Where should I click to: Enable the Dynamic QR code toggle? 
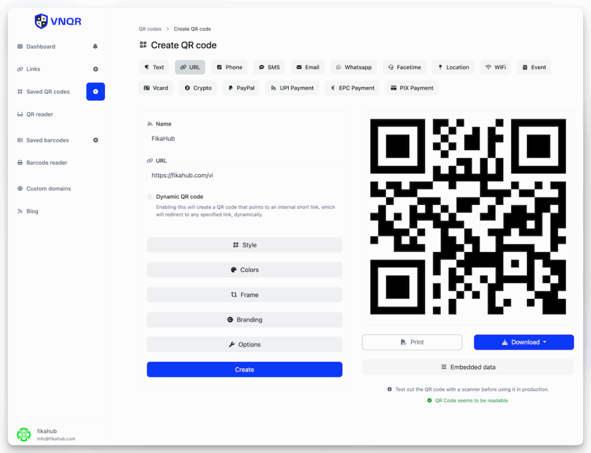150,197
